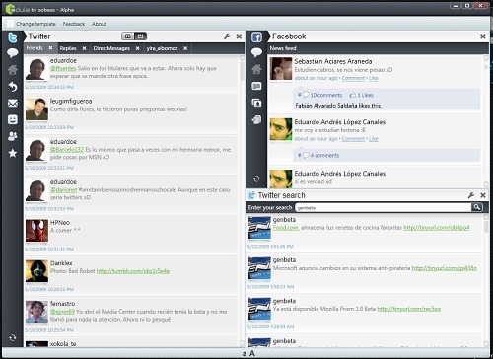Viewport: 493px width, 359px height.
Task: Open the Change template menu
Action: 35,24
